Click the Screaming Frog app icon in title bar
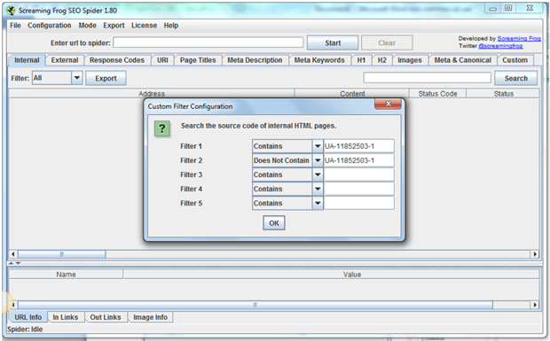Screen dimensions: 550x341 12,11
